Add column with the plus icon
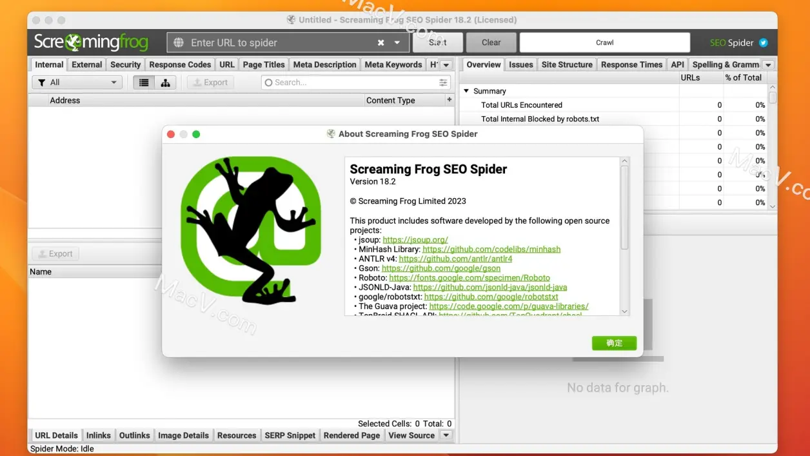The height and width of the screenshot is (456, 810). (449, 100)
